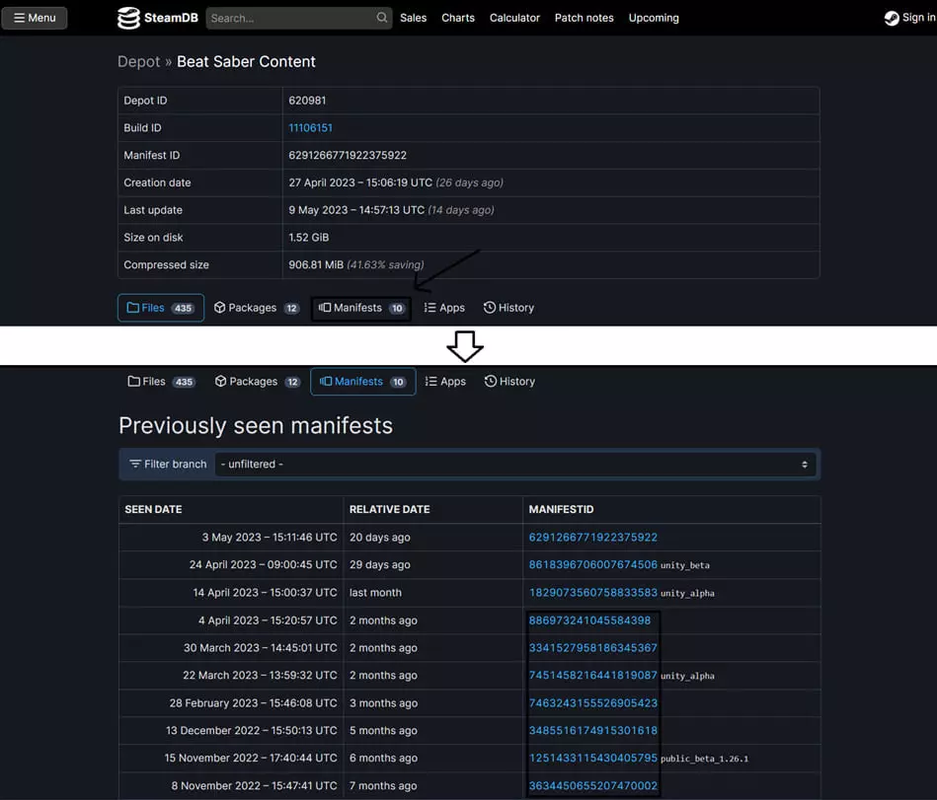Click the Size on disk value 1.52 GiB
The width and height of the screenshot is (937, 800).
pyautogui.click(x=308, y=238)
